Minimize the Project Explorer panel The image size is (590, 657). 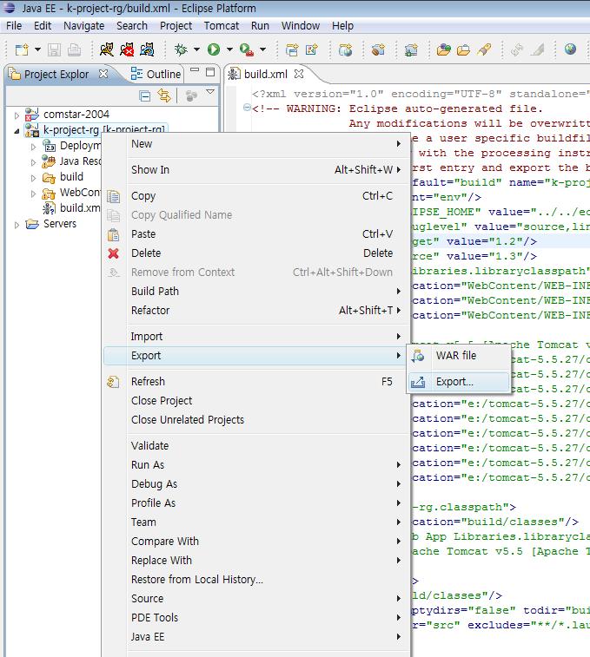pyautogui.click(x=195, y=71)
